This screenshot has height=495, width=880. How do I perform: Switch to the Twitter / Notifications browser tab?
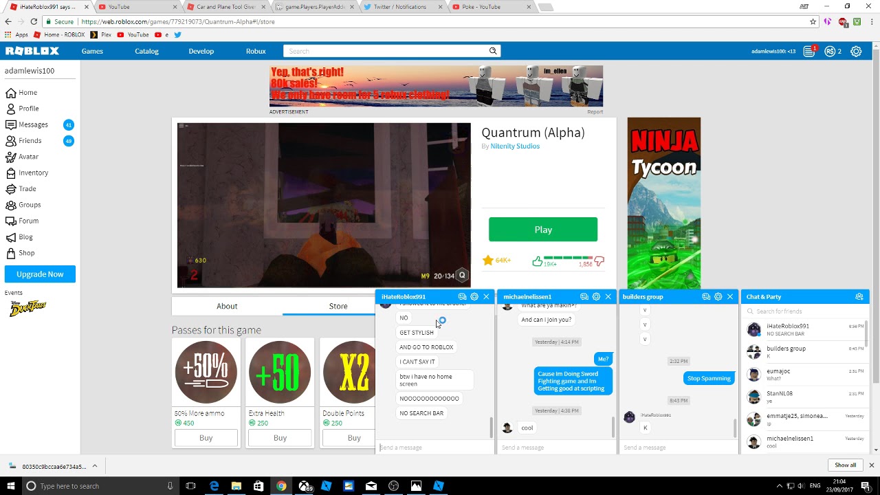pos(403,7)
